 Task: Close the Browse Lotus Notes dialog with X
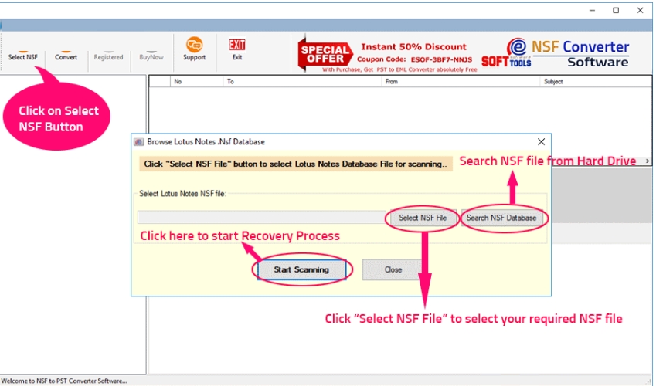[x=541, y=142]
